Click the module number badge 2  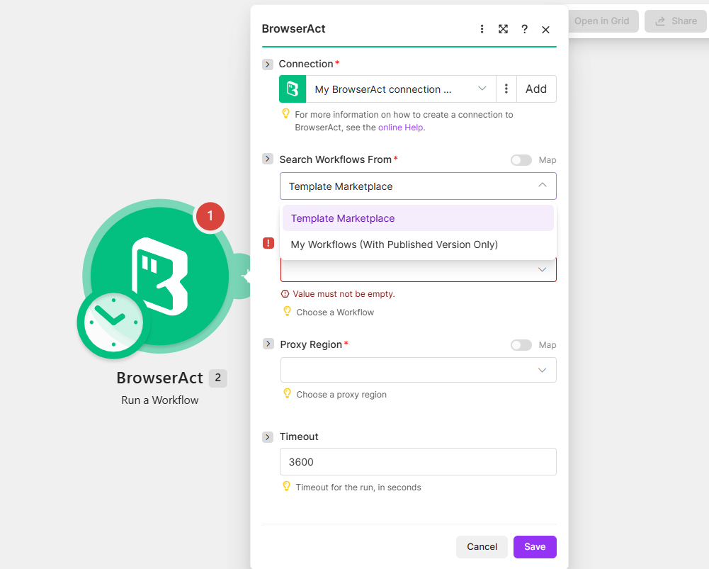pyautogui.click(x=218, y=378)
